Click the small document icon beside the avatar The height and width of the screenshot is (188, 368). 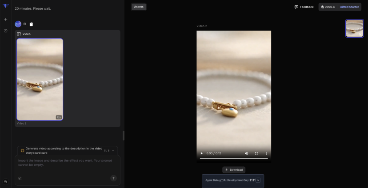[x=24, y=24]
